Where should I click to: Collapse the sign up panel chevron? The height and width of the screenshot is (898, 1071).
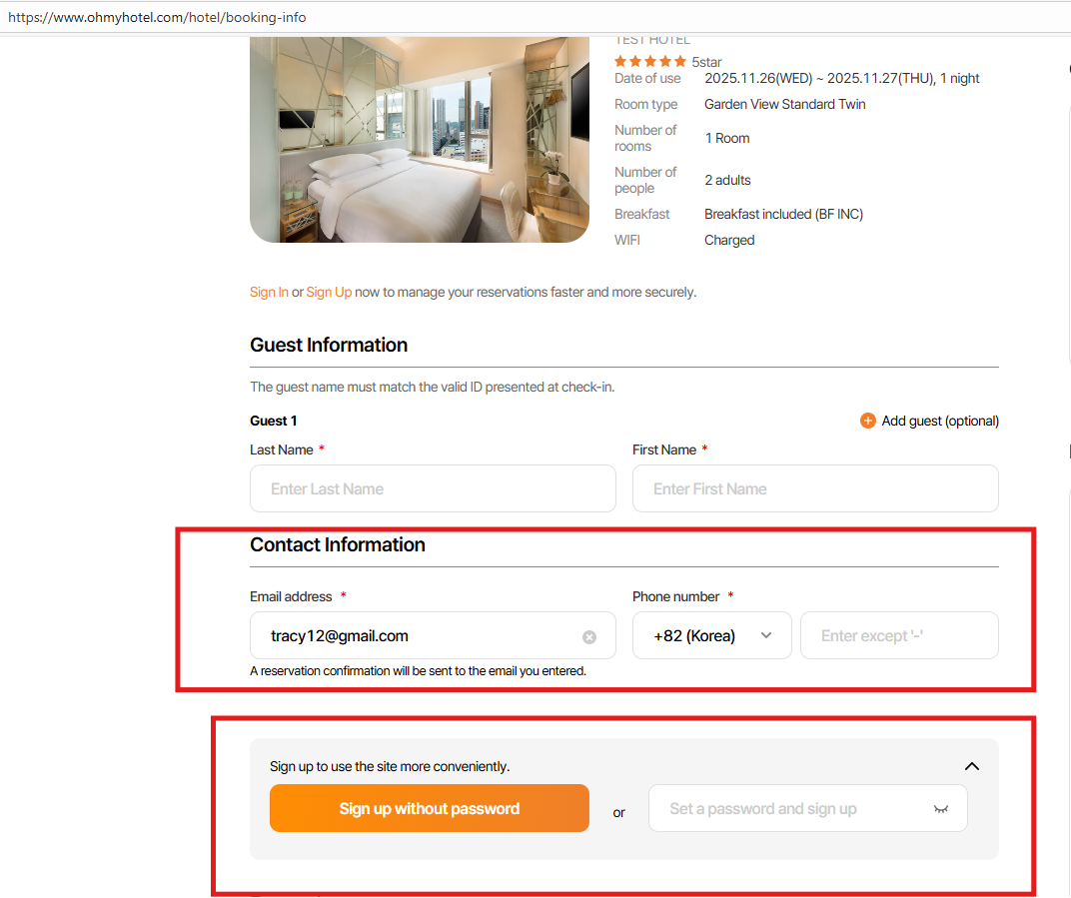click(972, 766)
